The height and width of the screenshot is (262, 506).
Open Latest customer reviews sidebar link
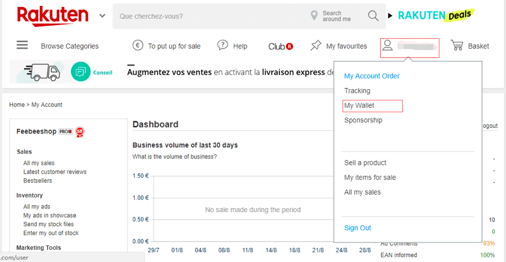(55, 172)
